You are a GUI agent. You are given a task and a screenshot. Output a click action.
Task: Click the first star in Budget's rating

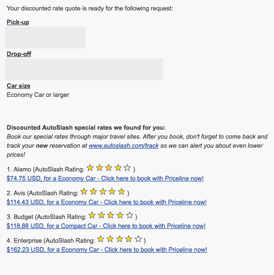[92, 215]
